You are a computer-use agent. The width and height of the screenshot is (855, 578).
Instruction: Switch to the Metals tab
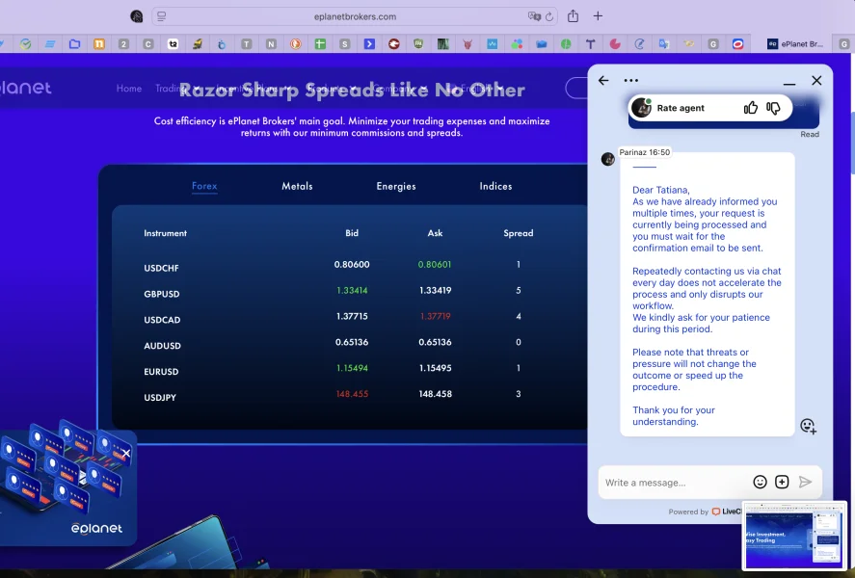pos(297,186)
